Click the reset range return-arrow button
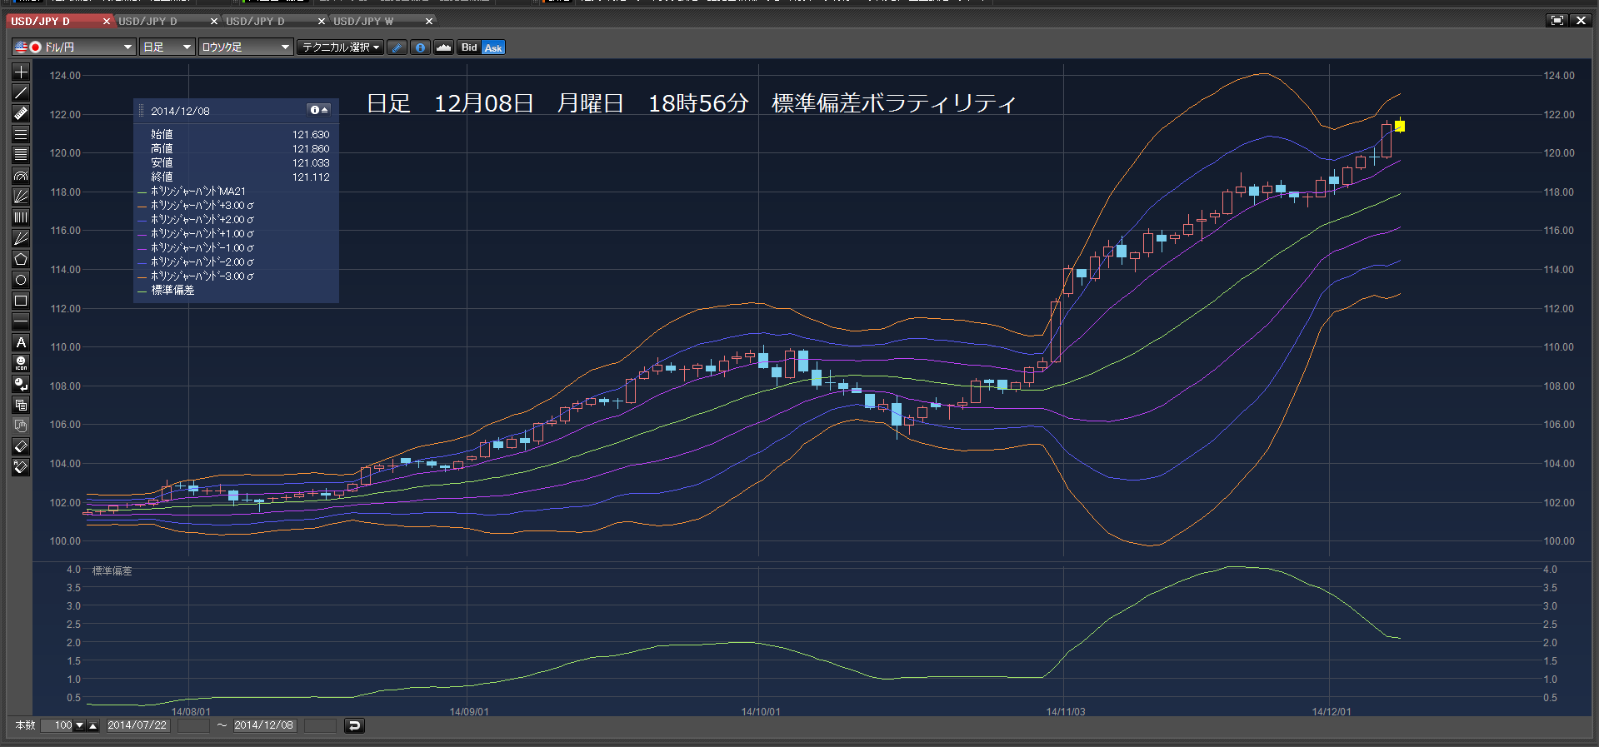The image size is (1599, 747). click(x=354, y=725)
